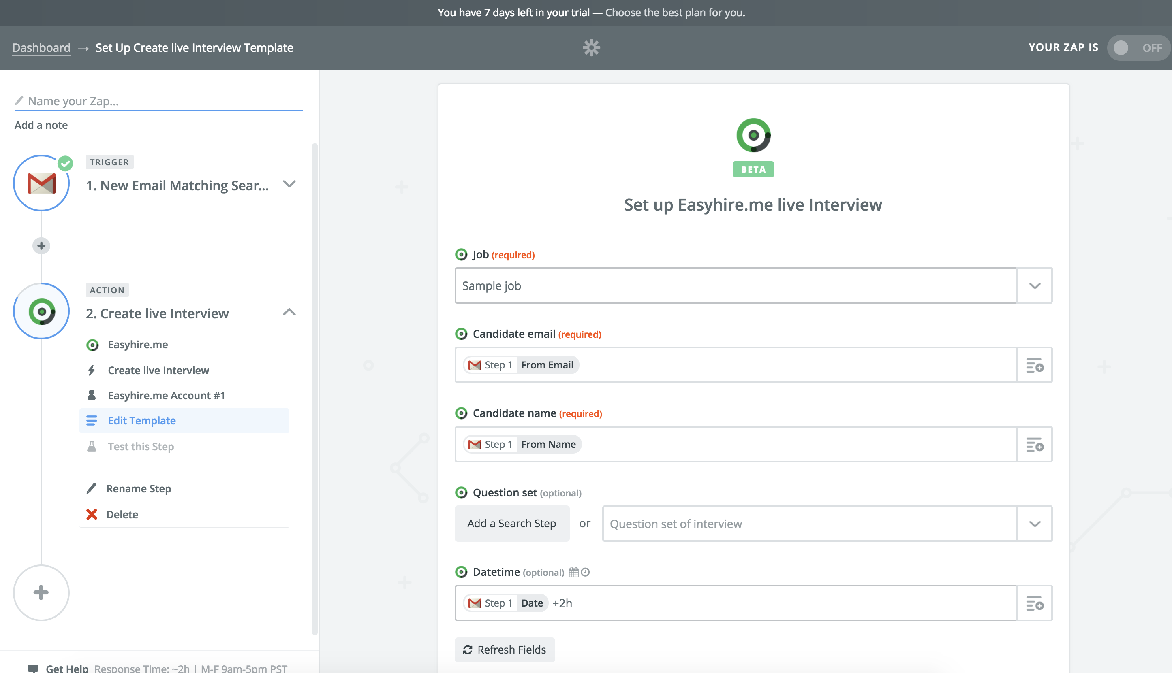1172x673 pixels.
Task: Go to Dashboard breadcrumb link
Action: pyautogui.click(x=41, y=48)
